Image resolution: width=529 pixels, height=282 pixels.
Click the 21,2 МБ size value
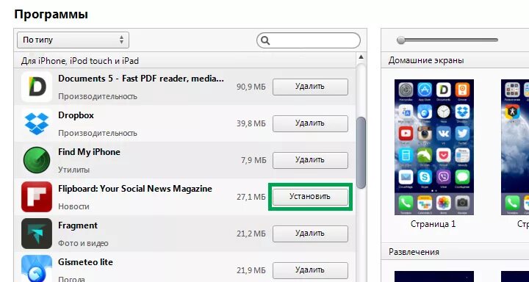(x=251, y=234)
